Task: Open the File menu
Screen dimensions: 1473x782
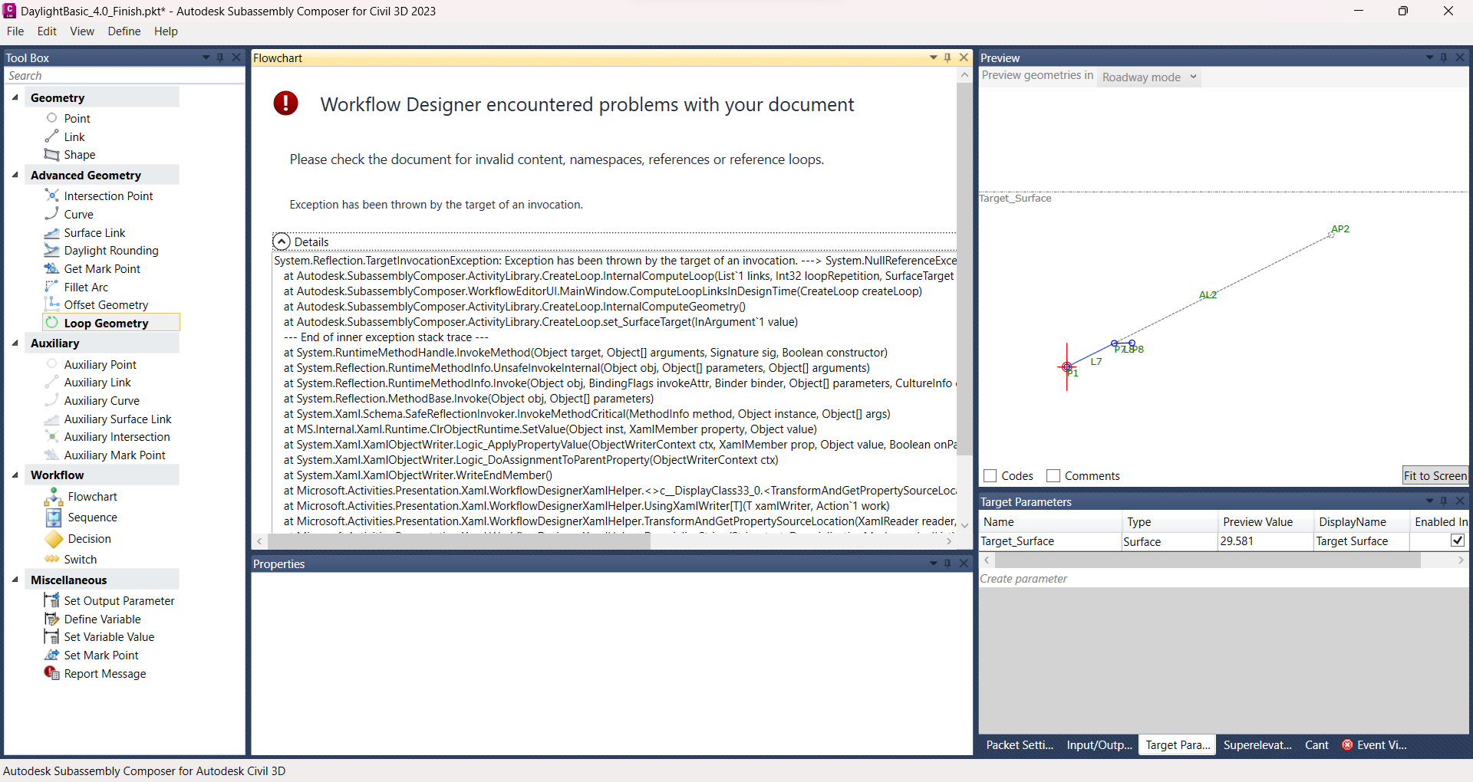Action: pos(15,31)
